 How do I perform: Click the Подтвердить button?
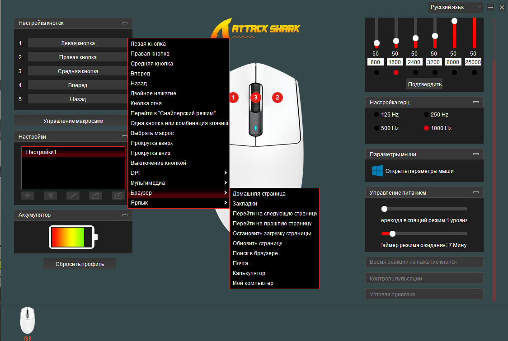pos(425,84)
